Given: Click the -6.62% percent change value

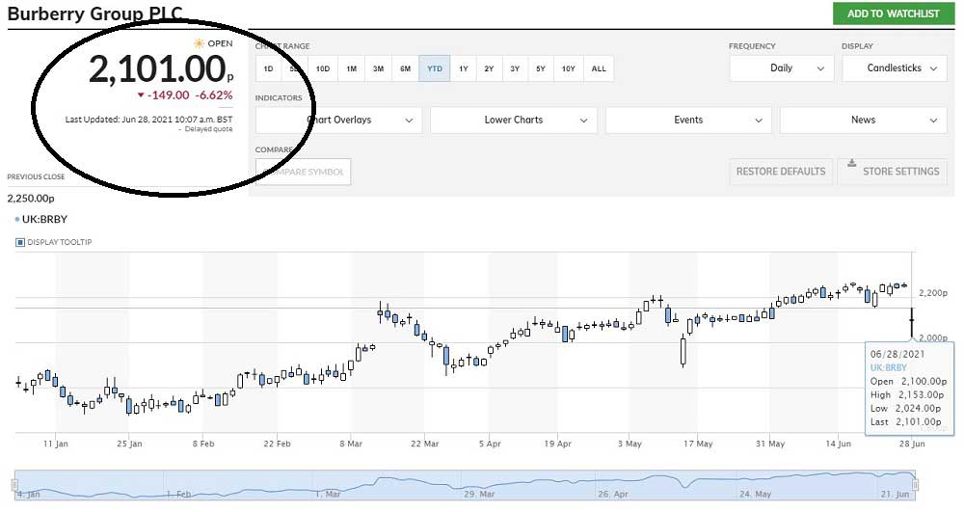Looking at the screenshot, I should (214, 95).
